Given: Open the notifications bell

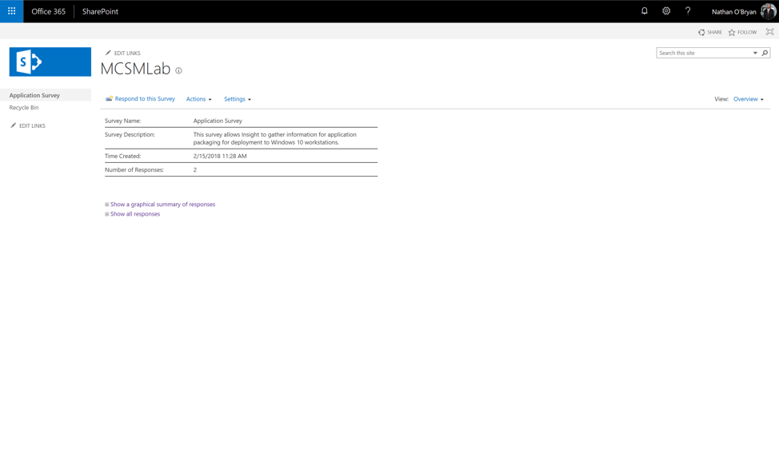Looking at the screenshot, I should pyautogui.click(x=644, y=10).
